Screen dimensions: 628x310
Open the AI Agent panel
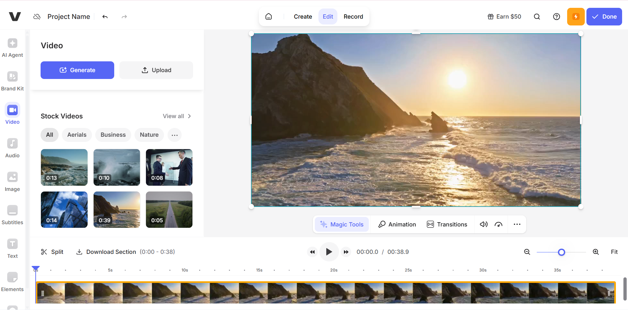tap(12, 48)
